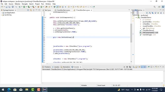The image size is (165, 92).
Task: Toggle Hide Fields in Outline toolbar
Action: pyautogui.click(x=153, y=13)
